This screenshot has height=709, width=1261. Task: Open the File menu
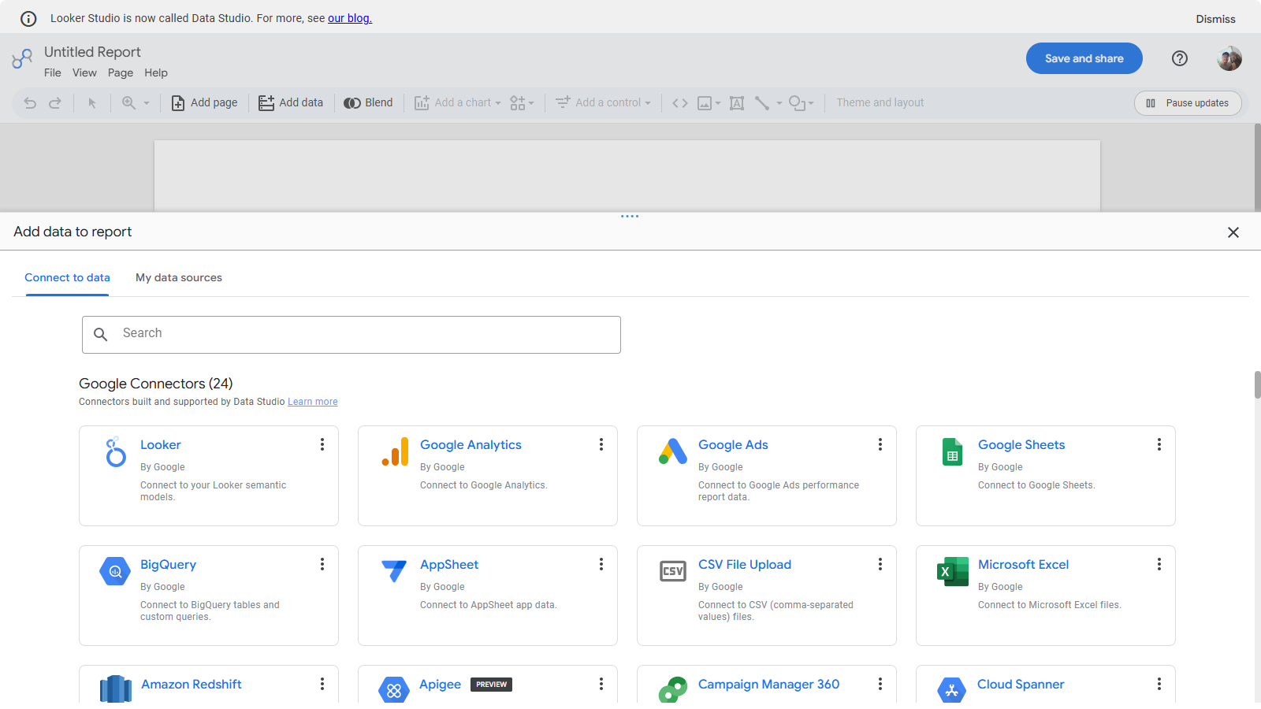tap(53, 73)
